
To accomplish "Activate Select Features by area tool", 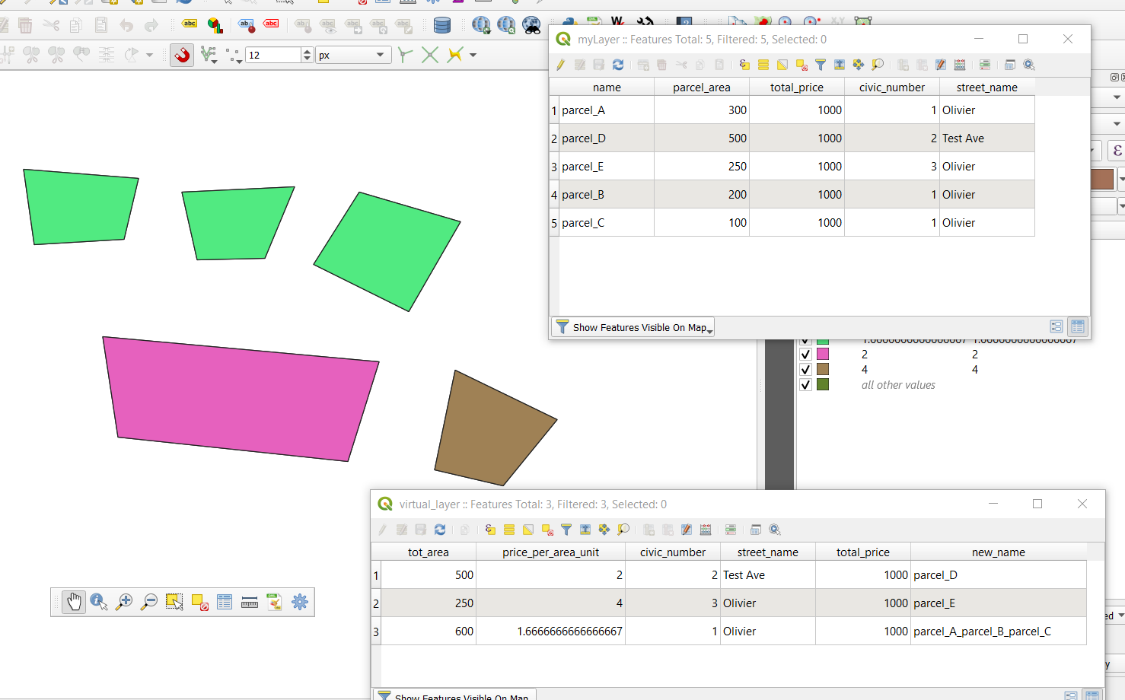I will (x=174, y=602).
